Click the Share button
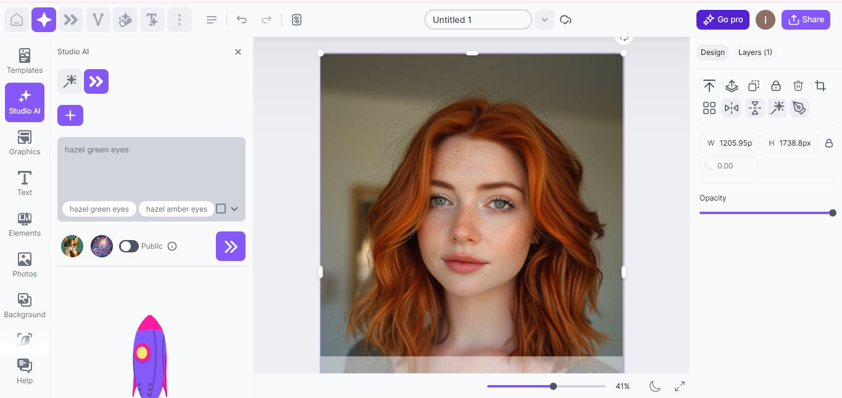The image size is (842, 398). coord(806,19)
